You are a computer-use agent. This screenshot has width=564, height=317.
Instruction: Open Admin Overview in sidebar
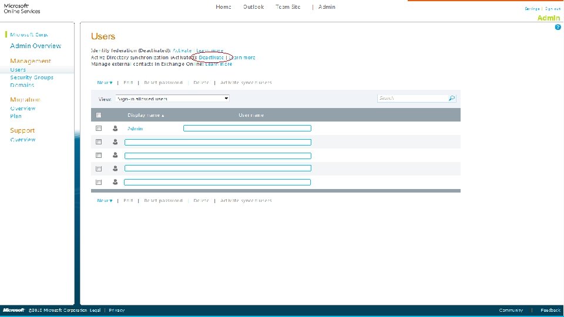click(36, 46)
